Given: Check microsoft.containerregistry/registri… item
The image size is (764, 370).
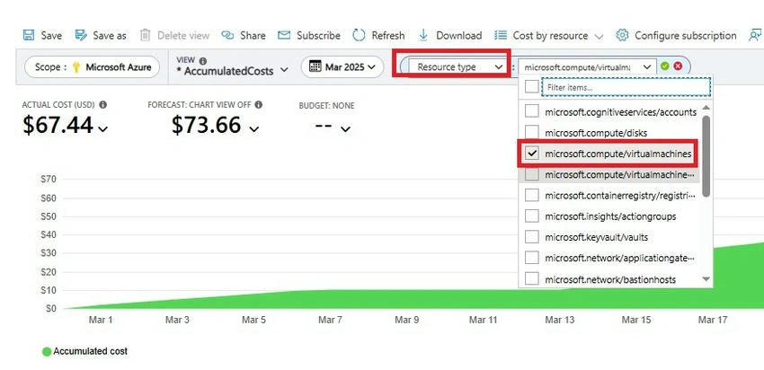Looking at the screenshot, I should pyautogui.click(x=531, y=195).
